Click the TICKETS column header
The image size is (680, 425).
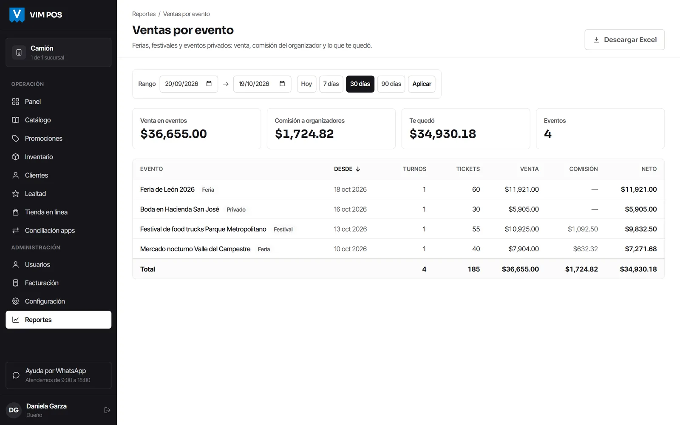point(468,169)
